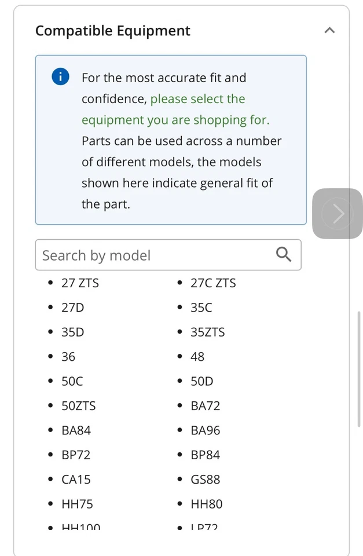Screen dimensions: 363x556
Task: Choose HH75 in the model list
Action: (x=77, y=504)
